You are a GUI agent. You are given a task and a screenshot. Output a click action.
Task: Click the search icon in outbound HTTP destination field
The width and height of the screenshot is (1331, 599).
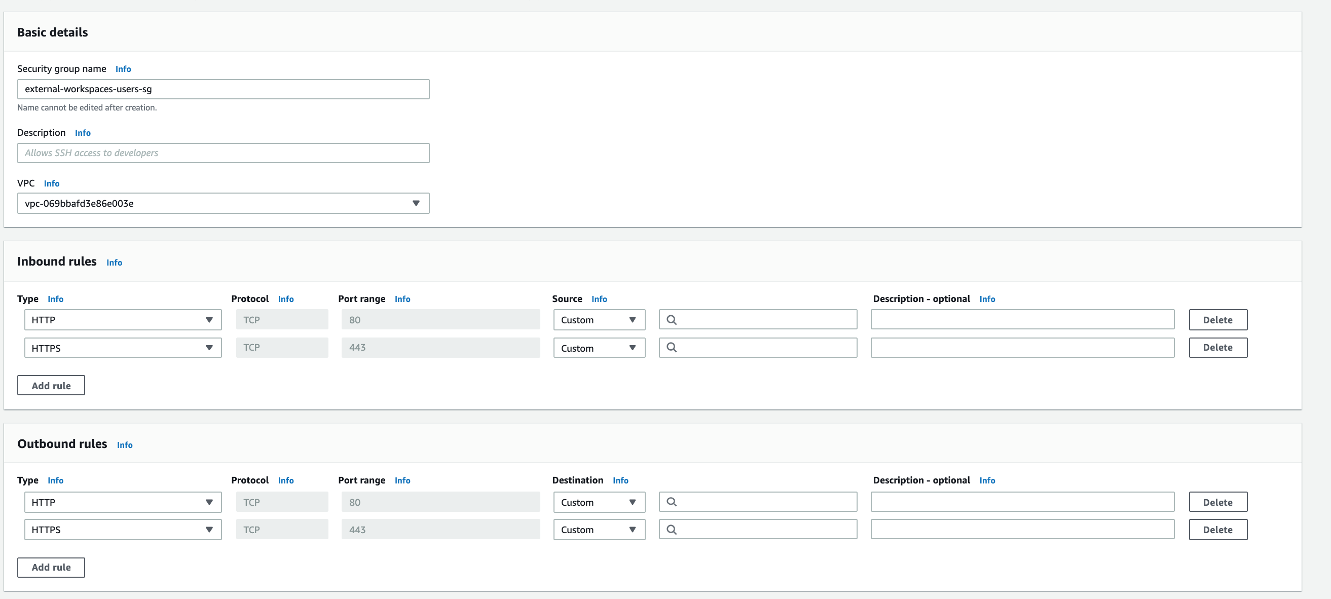click(673, 501)
